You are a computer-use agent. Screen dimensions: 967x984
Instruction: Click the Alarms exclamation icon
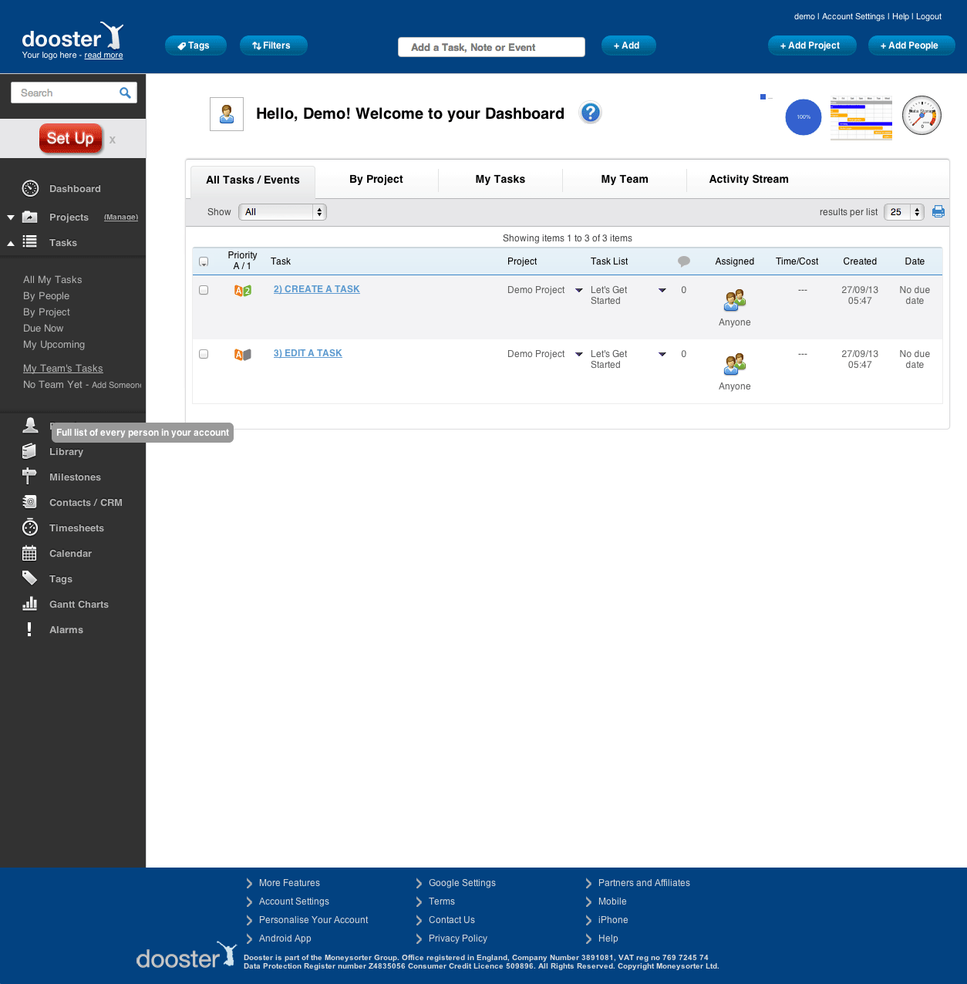click(x=30, y=629)
